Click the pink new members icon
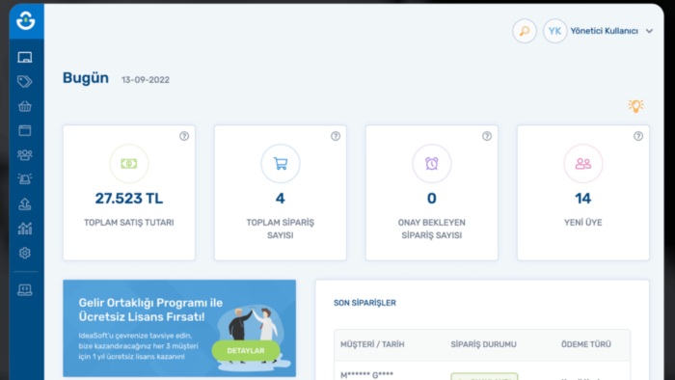The height and width of the screenshot is (380, 675). (x=583, y=164)
